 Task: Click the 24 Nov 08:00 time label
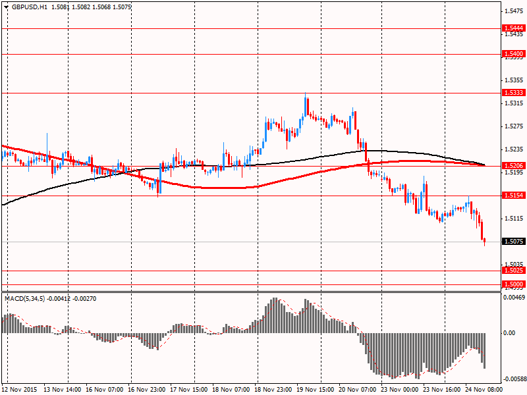pos(484,390)
